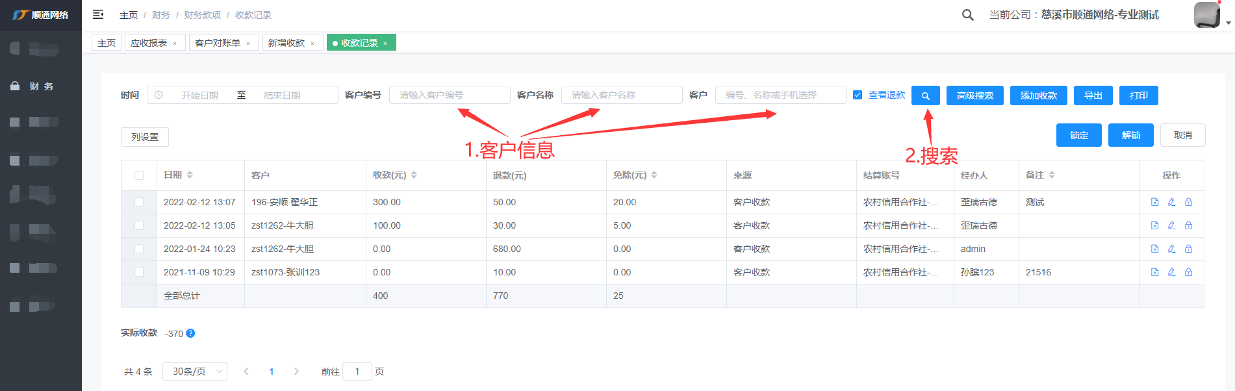Sort the table by 收款(元) column
Image resolution: width=1235 pixels, height=391 pixels.
(414, 175)
